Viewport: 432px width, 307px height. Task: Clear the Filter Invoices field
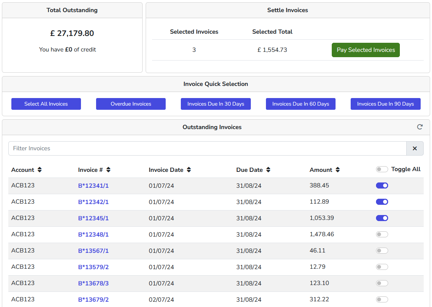tap(415, 148)
